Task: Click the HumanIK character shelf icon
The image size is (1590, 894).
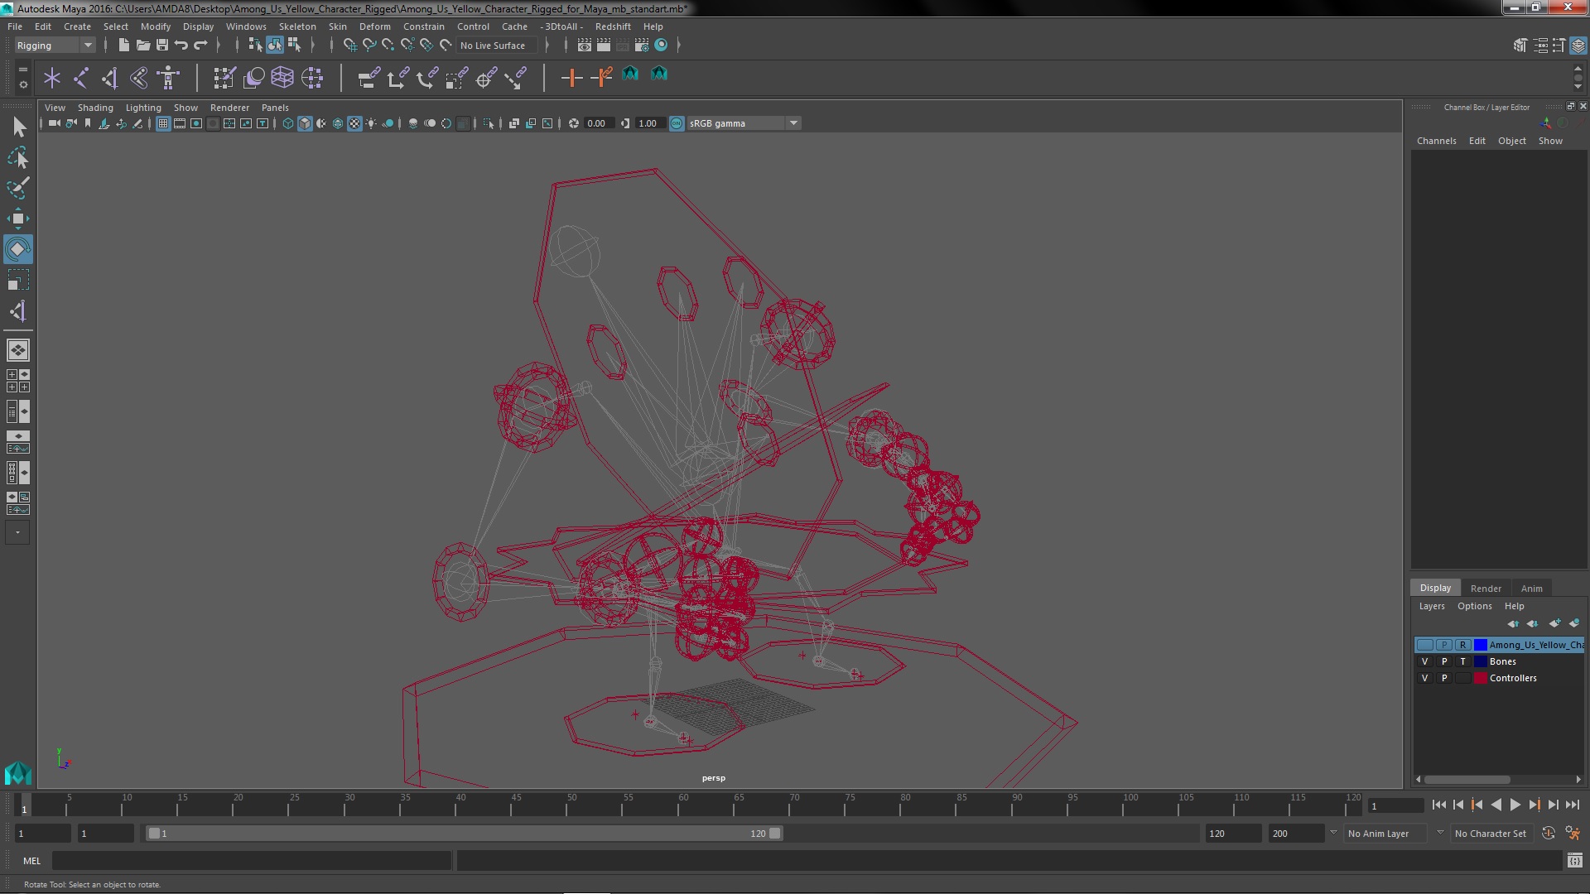Action: [x=168, y=78]
